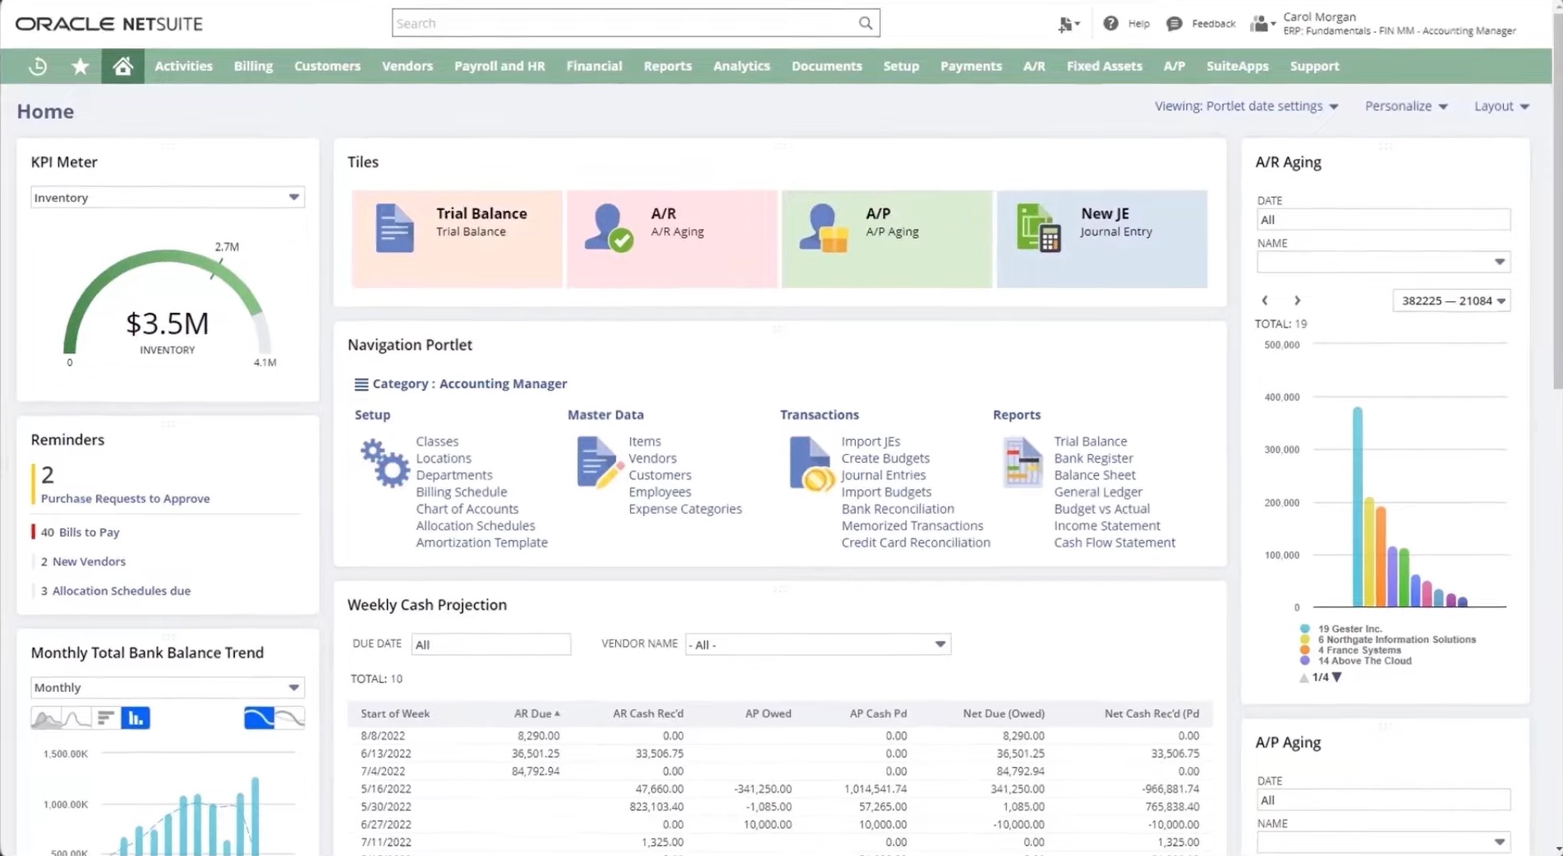Expand the Layout menu

tap(1501, 106)
